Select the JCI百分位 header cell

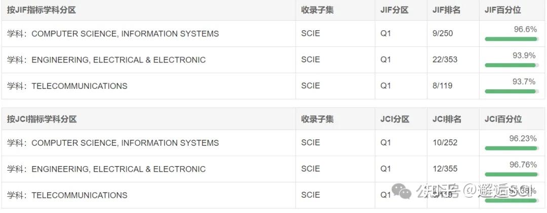pyautogui.click(x=503, y=119)
